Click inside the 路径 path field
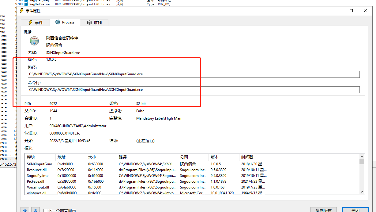This screenshot has height=212, width=376. [122, 74]
